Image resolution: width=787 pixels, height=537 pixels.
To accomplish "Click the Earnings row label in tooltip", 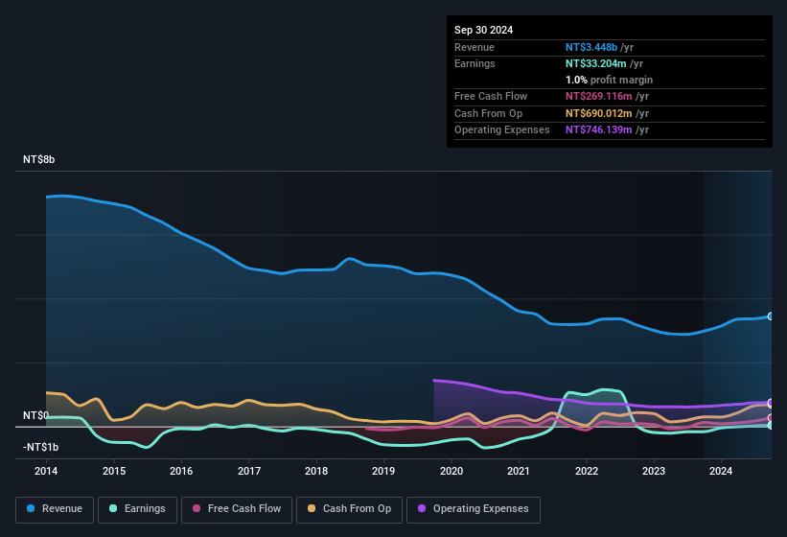I will pos(475,63).
